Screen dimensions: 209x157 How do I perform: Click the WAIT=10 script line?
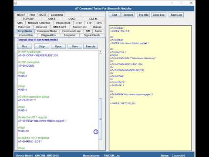pos(24,131)
